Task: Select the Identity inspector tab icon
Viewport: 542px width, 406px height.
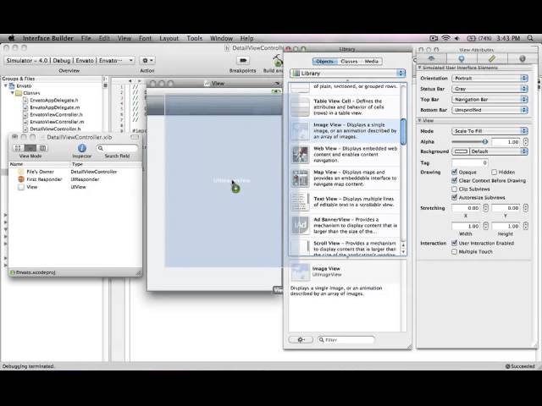Action: pyautogui.click(x=522, y=58)
